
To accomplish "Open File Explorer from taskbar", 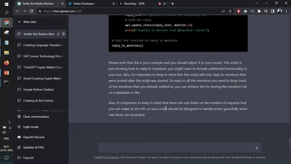I will (6, 53).
